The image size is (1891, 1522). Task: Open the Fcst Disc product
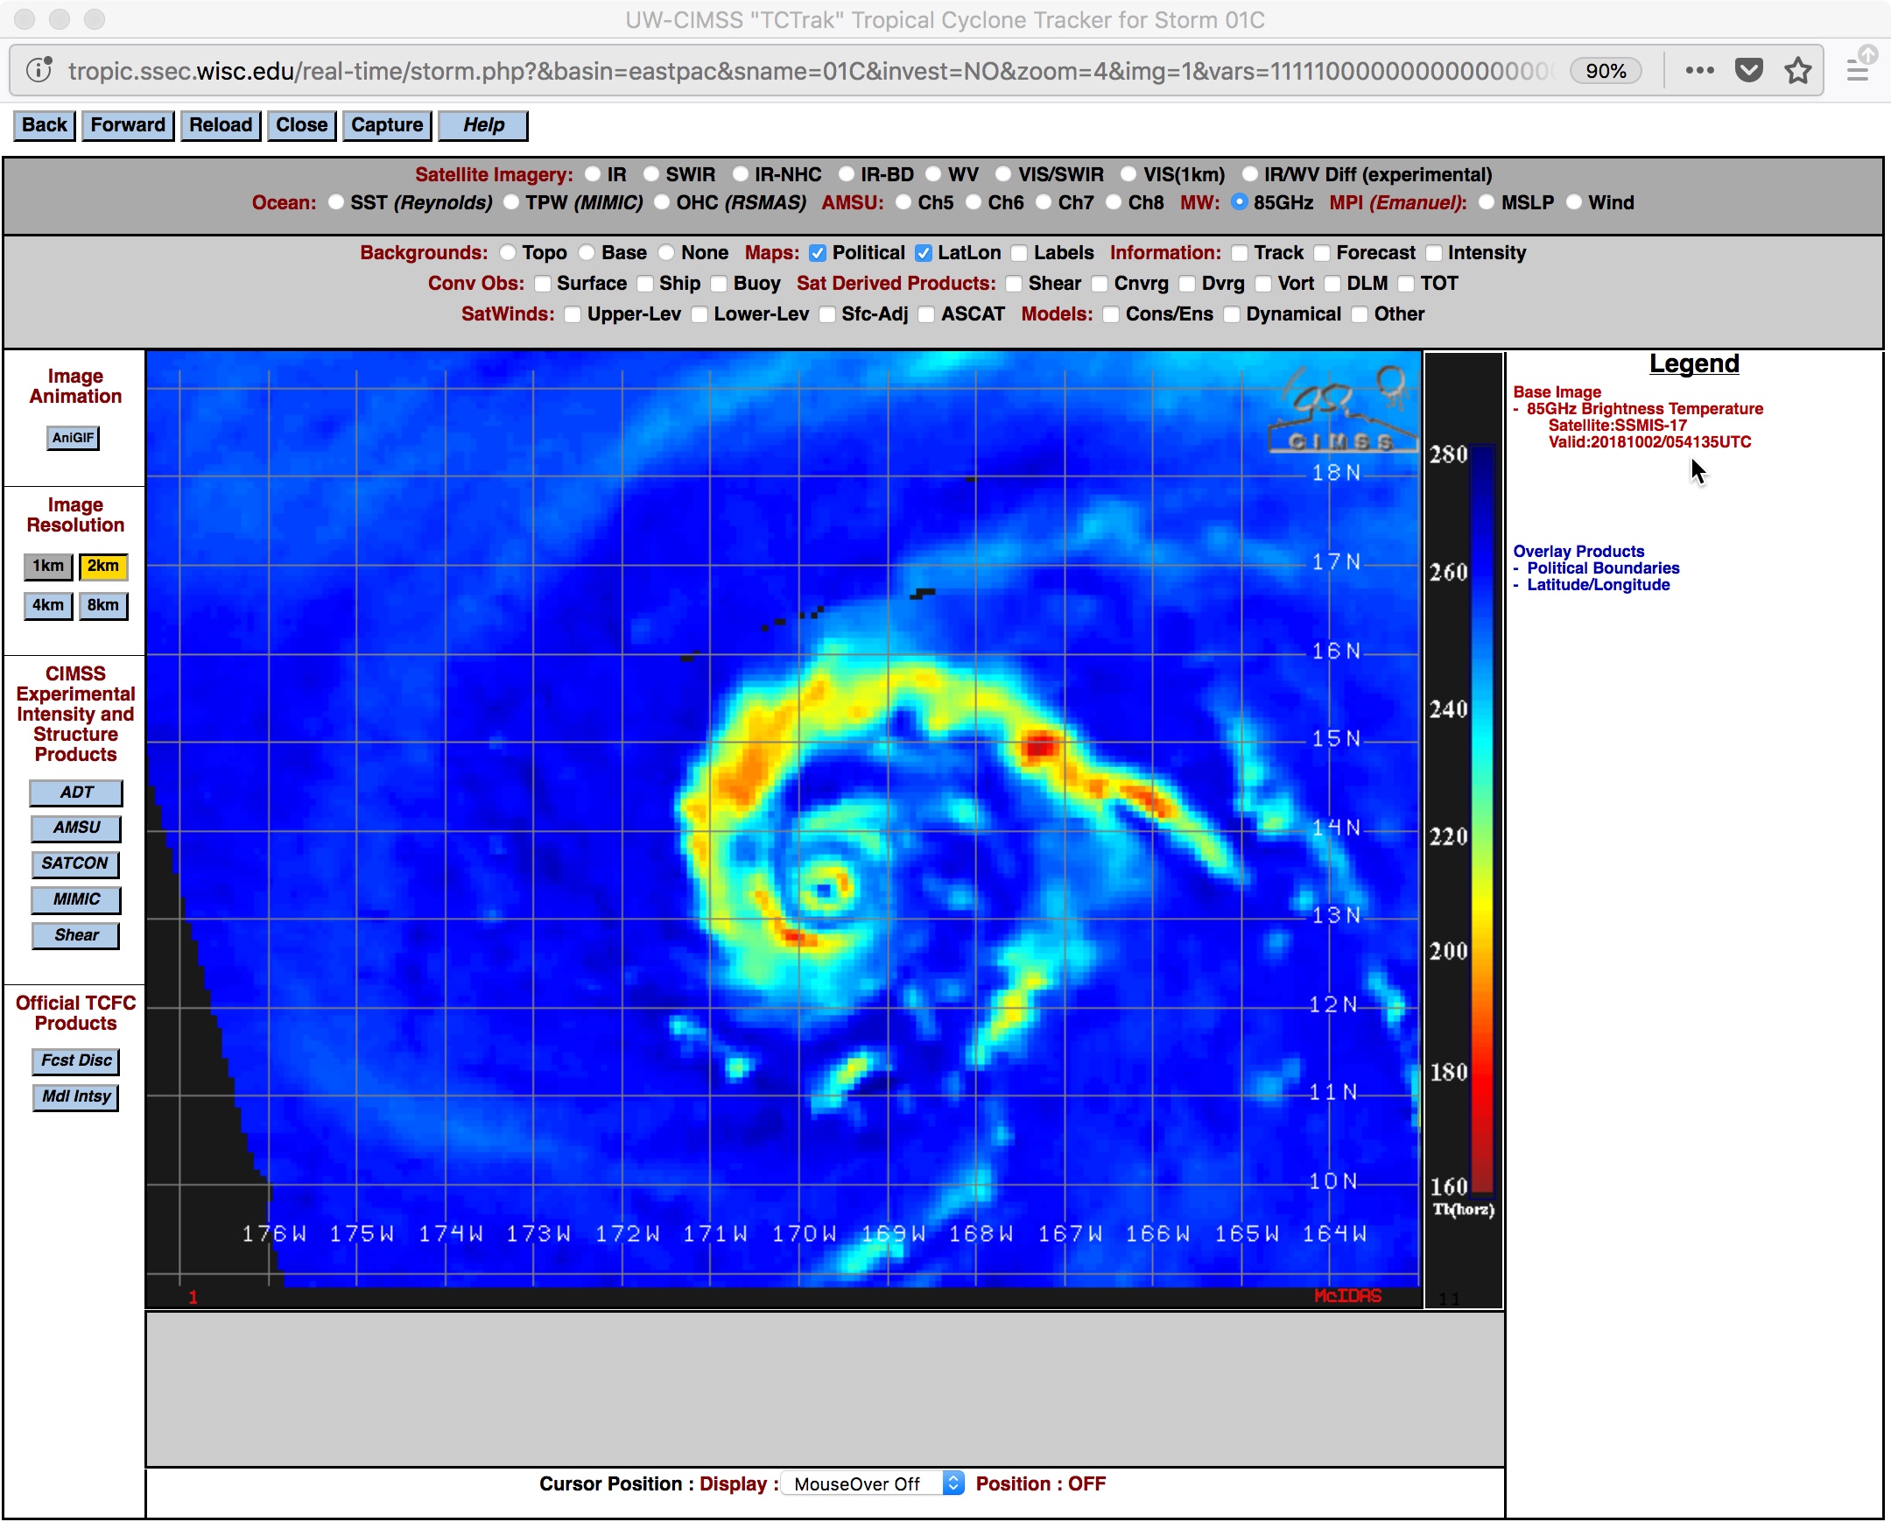pos(76,1061)
